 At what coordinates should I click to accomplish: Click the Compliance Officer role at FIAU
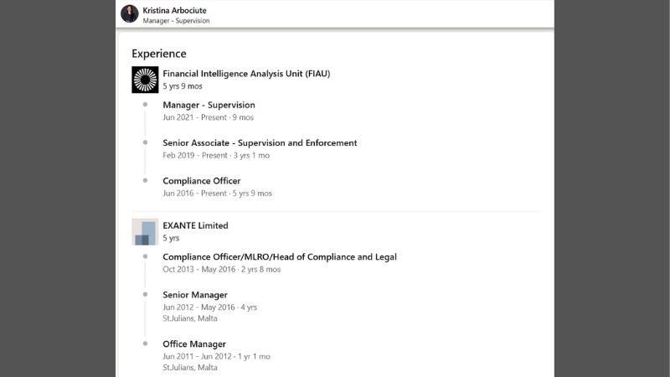[201, 181]
